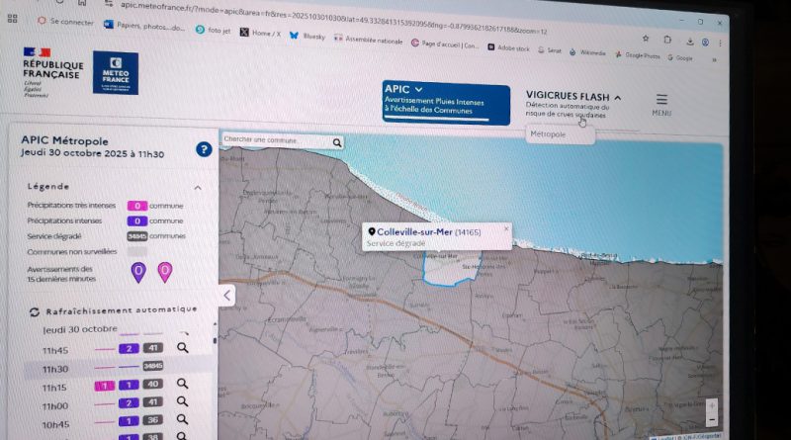Open the browser profile avatar icon
This screenshot has height=440, width=791.
coord(705,43)
